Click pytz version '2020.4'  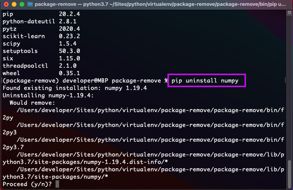(69, 29)
